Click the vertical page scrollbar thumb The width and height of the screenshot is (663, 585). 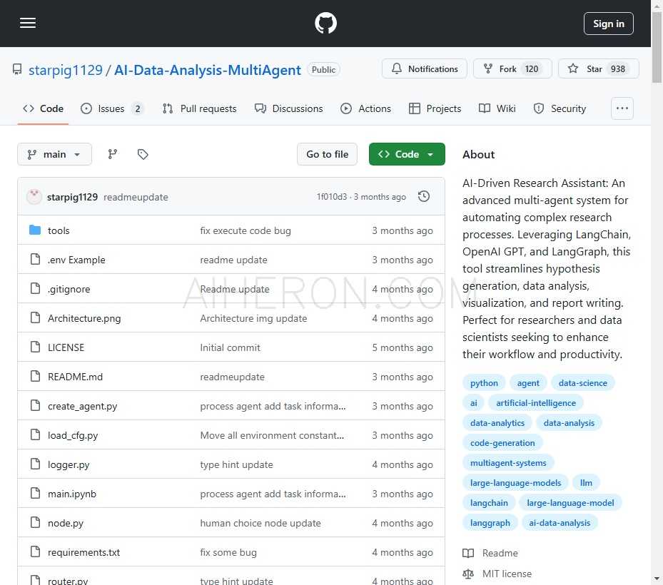coord(657,46)
